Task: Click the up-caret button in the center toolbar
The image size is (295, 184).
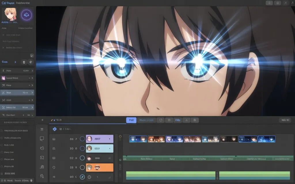Action: pyautogui.click(x=186, y=120)
